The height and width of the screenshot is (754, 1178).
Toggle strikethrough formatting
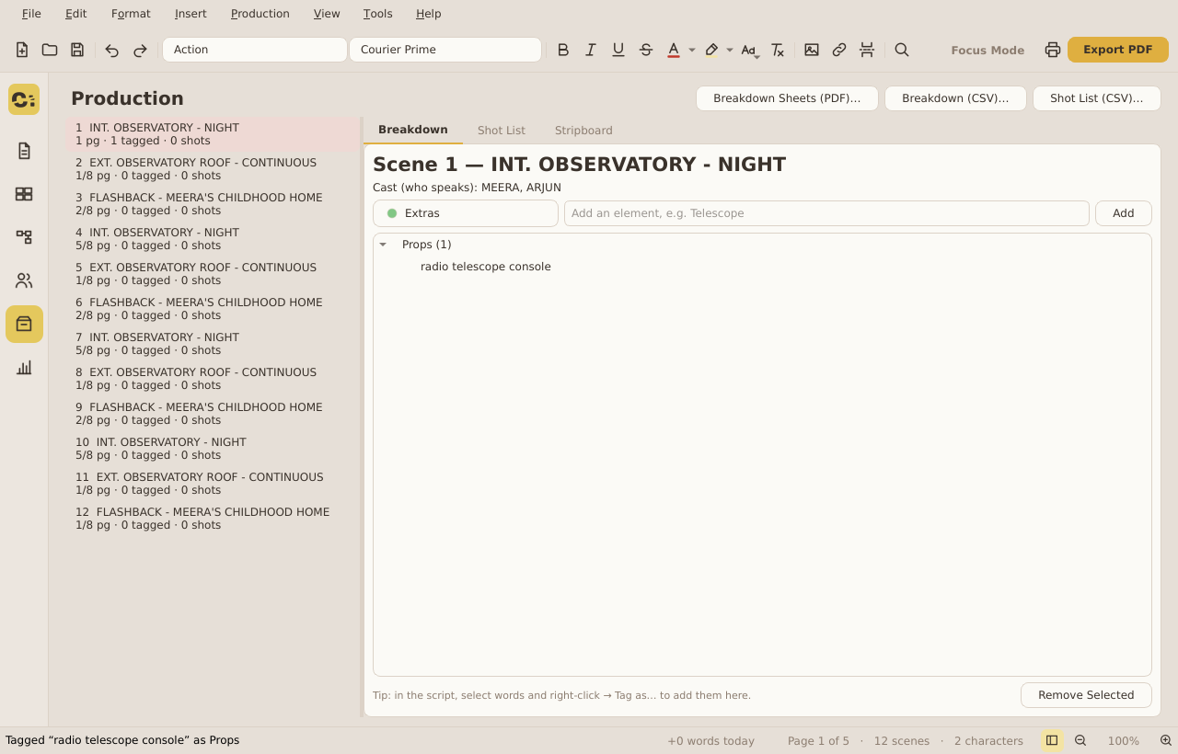click(x=646, y=50)
